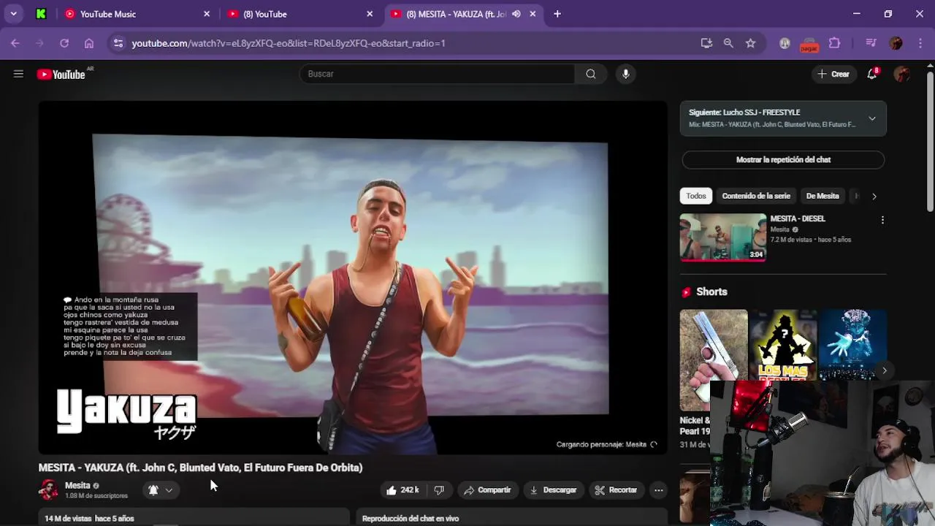Click 'Reproducción del chat en vivo' text
935x526 pixels.
[x=411, y=519]
